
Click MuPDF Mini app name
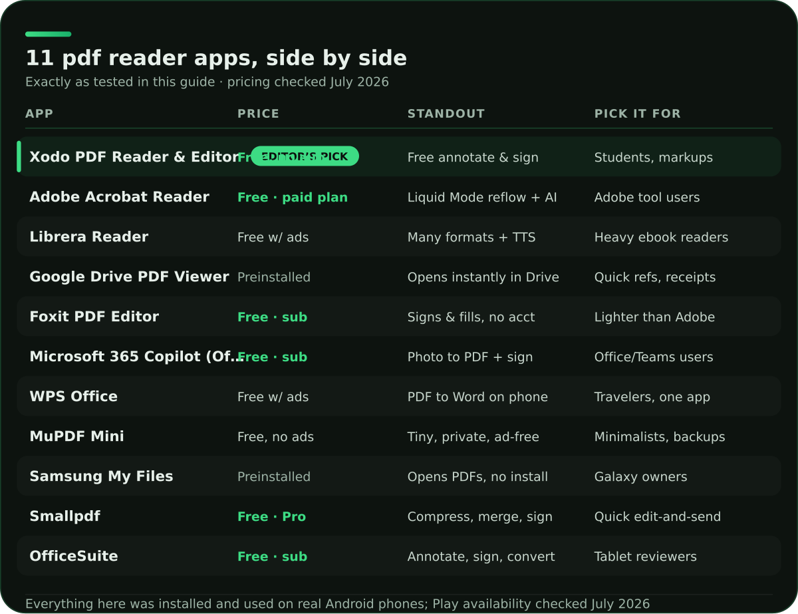point(77,436)
